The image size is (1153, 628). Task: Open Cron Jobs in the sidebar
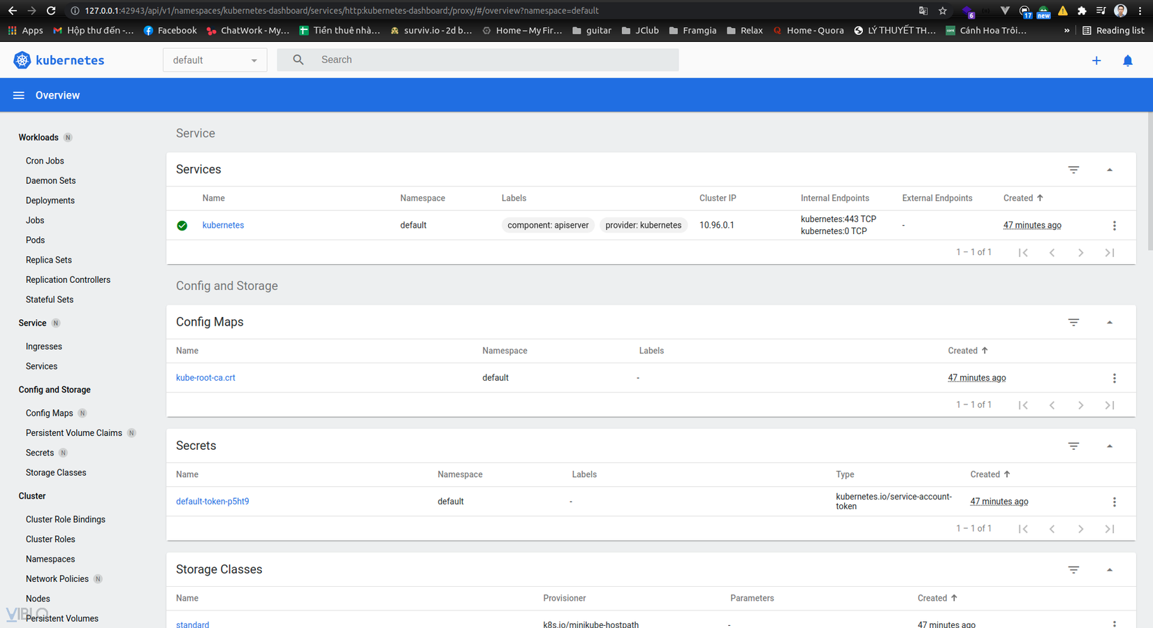pos(45,161)
